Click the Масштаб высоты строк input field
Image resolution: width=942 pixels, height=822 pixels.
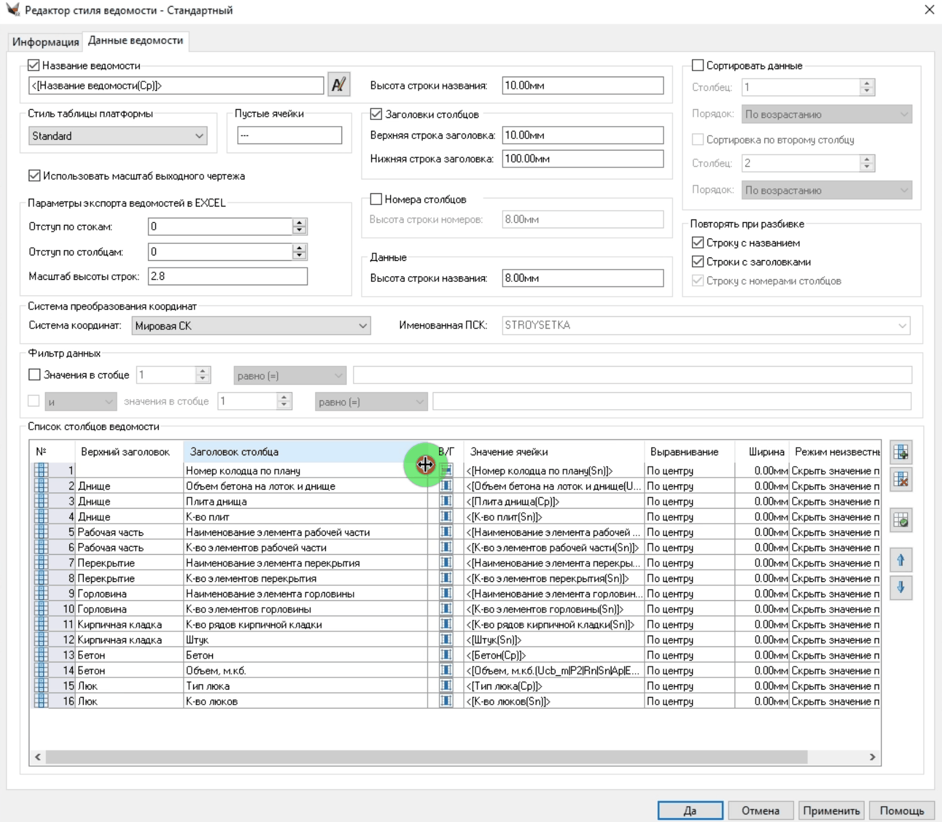(x=227, y=277)
